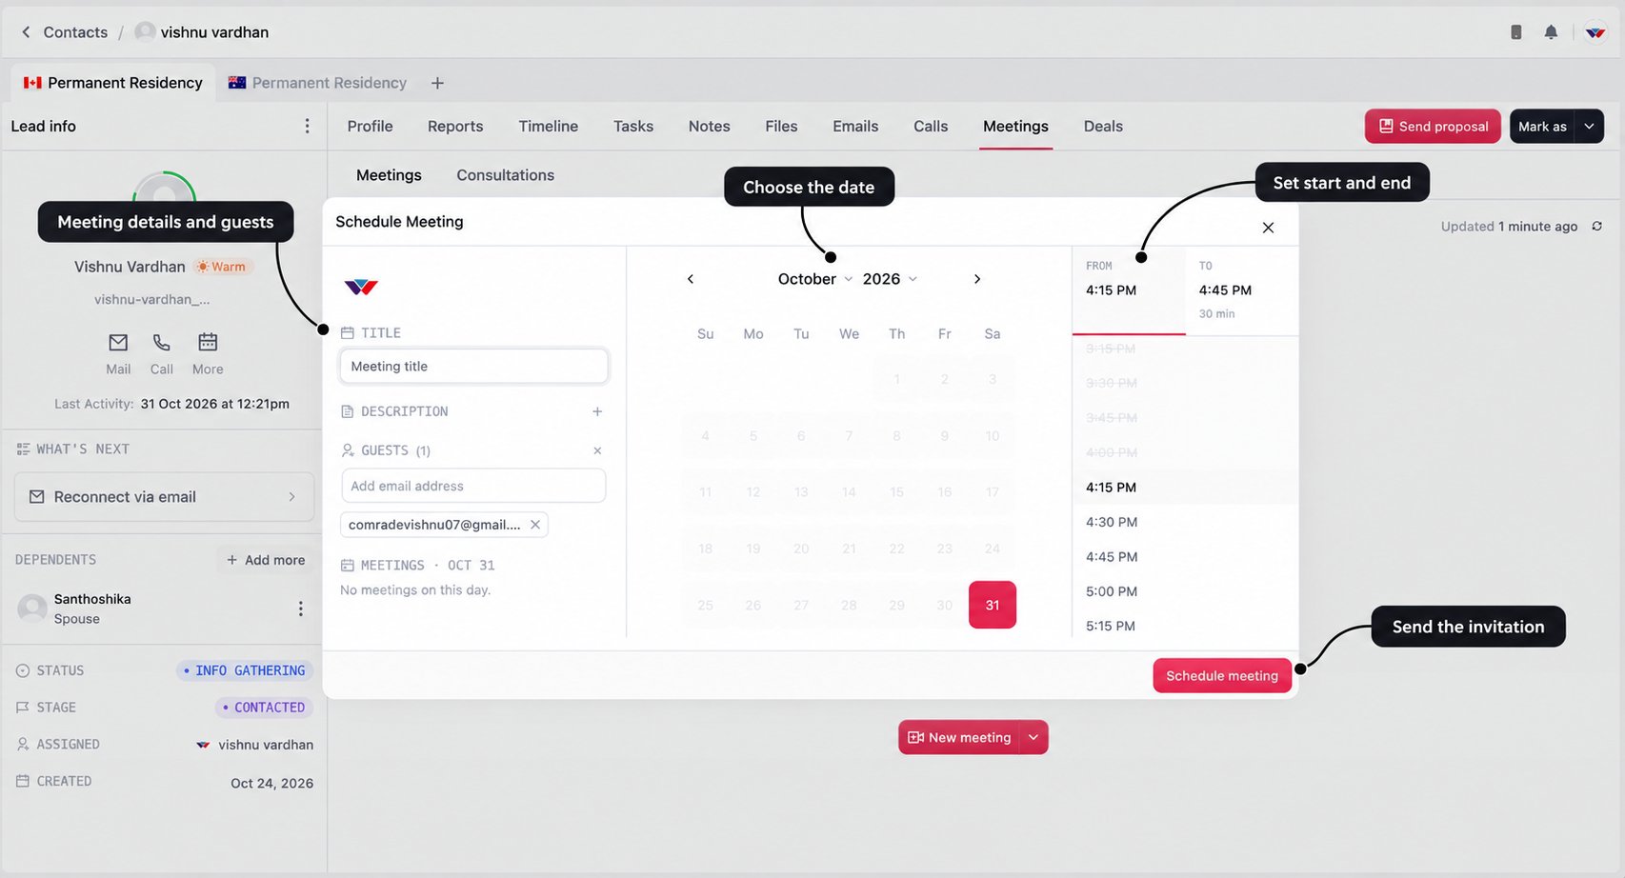
Task: Refresh the updated meetings list
Action: [1596, 227]
